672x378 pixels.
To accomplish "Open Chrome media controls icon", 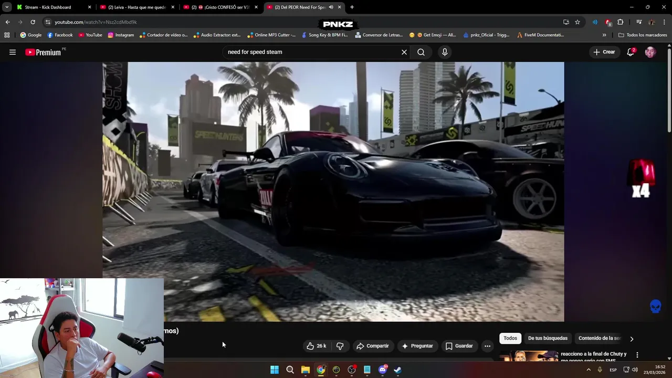I will click(x=639, y=22).
